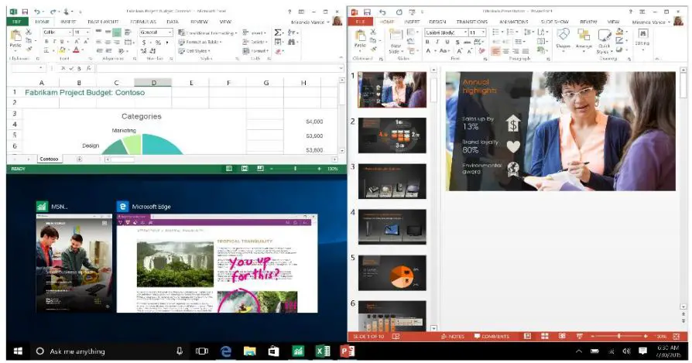This screenshot has height=363, width=692.
Task: Toggle the Notes pane in PowerPoint status bar
Action: pos(452,336)
